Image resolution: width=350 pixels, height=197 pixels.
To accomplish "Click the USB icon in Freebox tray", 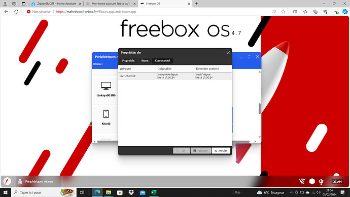I will [321, 181].
